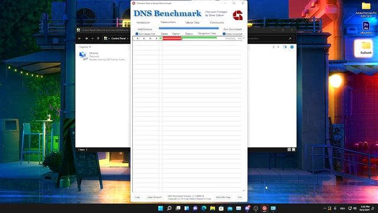Toggle Sort Fastest First checkbox
Screen dimensions: 378x213
tap(137, 34)
